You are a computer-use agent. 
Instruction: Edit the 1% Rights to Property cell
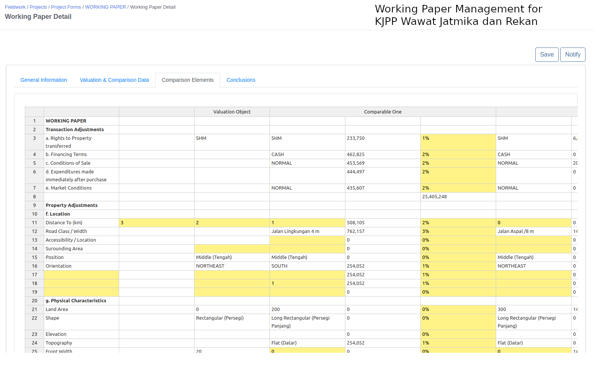click(x=458, y=142)
